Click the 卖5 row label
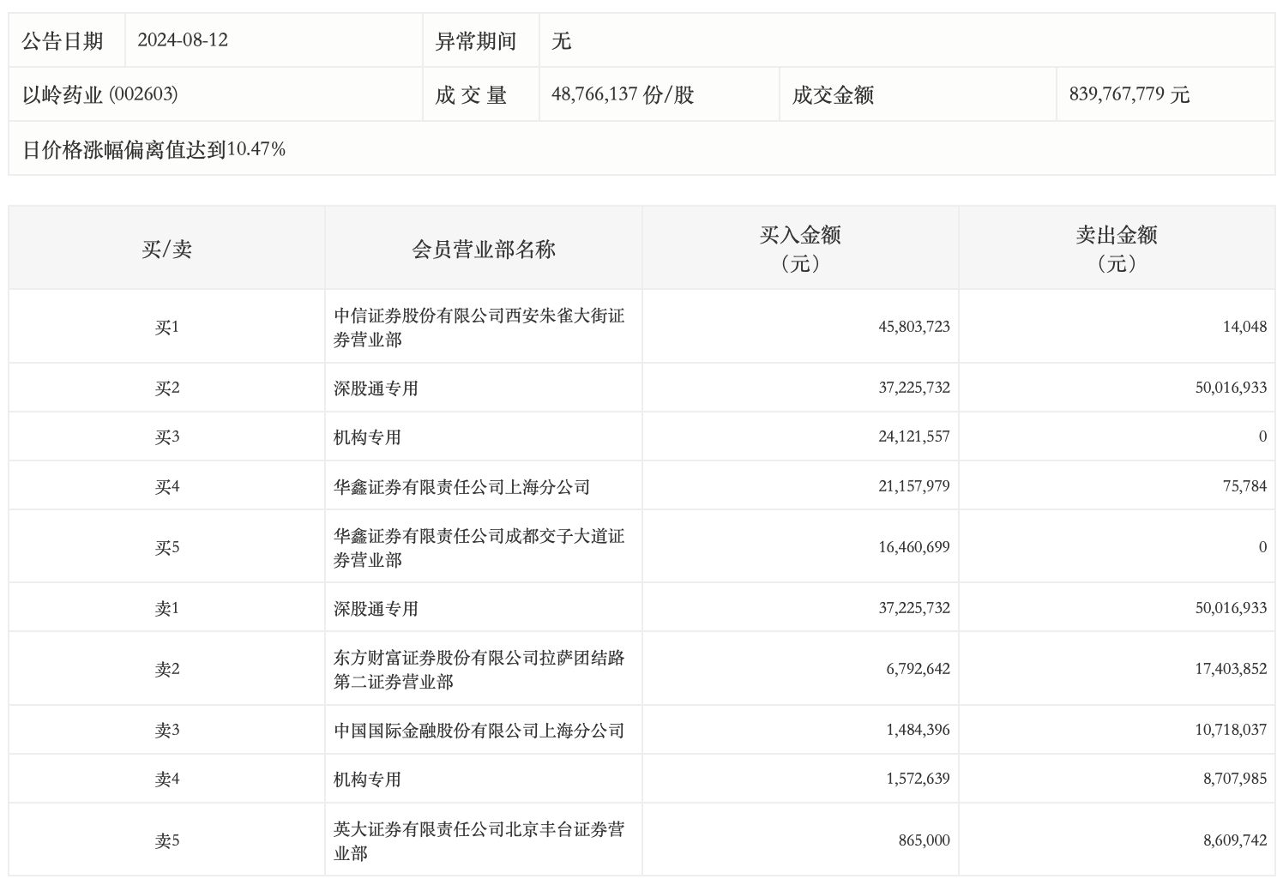Screen dimensions: 1283x885 (x=166, y=840)
